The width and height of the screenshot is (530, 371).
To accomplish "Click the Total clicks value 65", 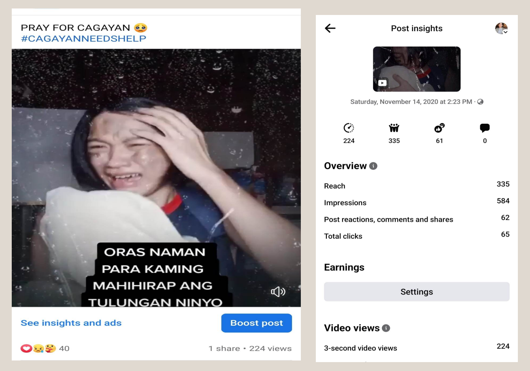I will (505, 234).
